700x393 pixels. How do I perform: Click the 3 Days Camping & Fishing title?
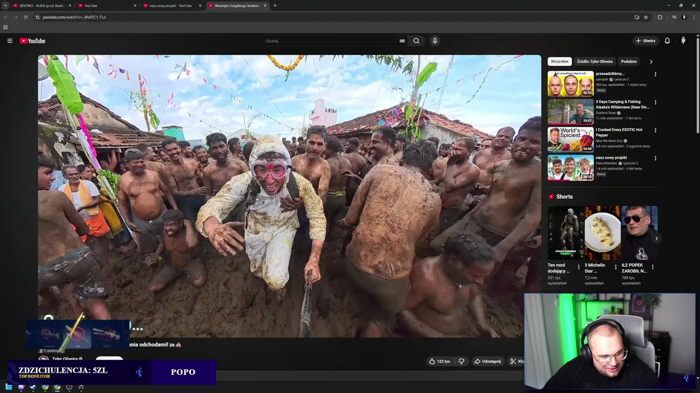622,104
